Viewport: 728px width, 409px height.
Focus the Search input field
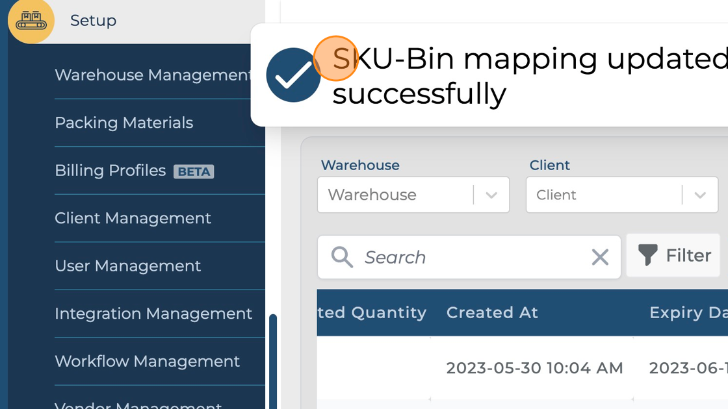pyautogui.click(x=468, y=257)
